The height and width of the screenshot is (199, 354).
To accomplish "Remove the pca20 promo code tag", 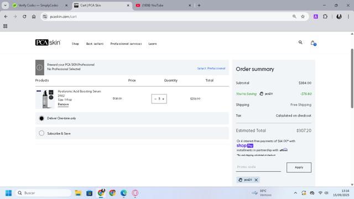I will (x=256, y=180).
